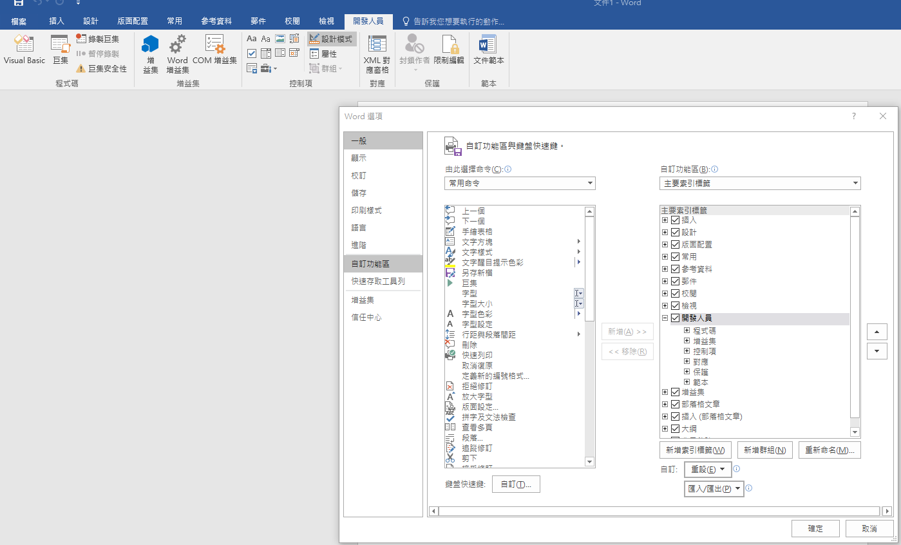Switch to the 檔案 ribbon tab
The image size is (901, 545).
coord(19,21)
